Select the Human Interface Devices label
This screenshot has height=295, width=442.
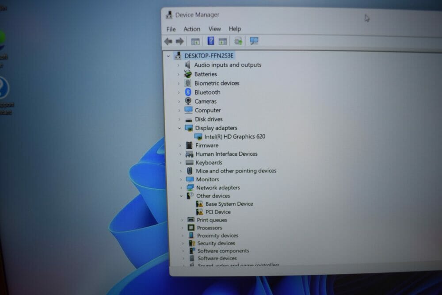(x=227, y=154)
